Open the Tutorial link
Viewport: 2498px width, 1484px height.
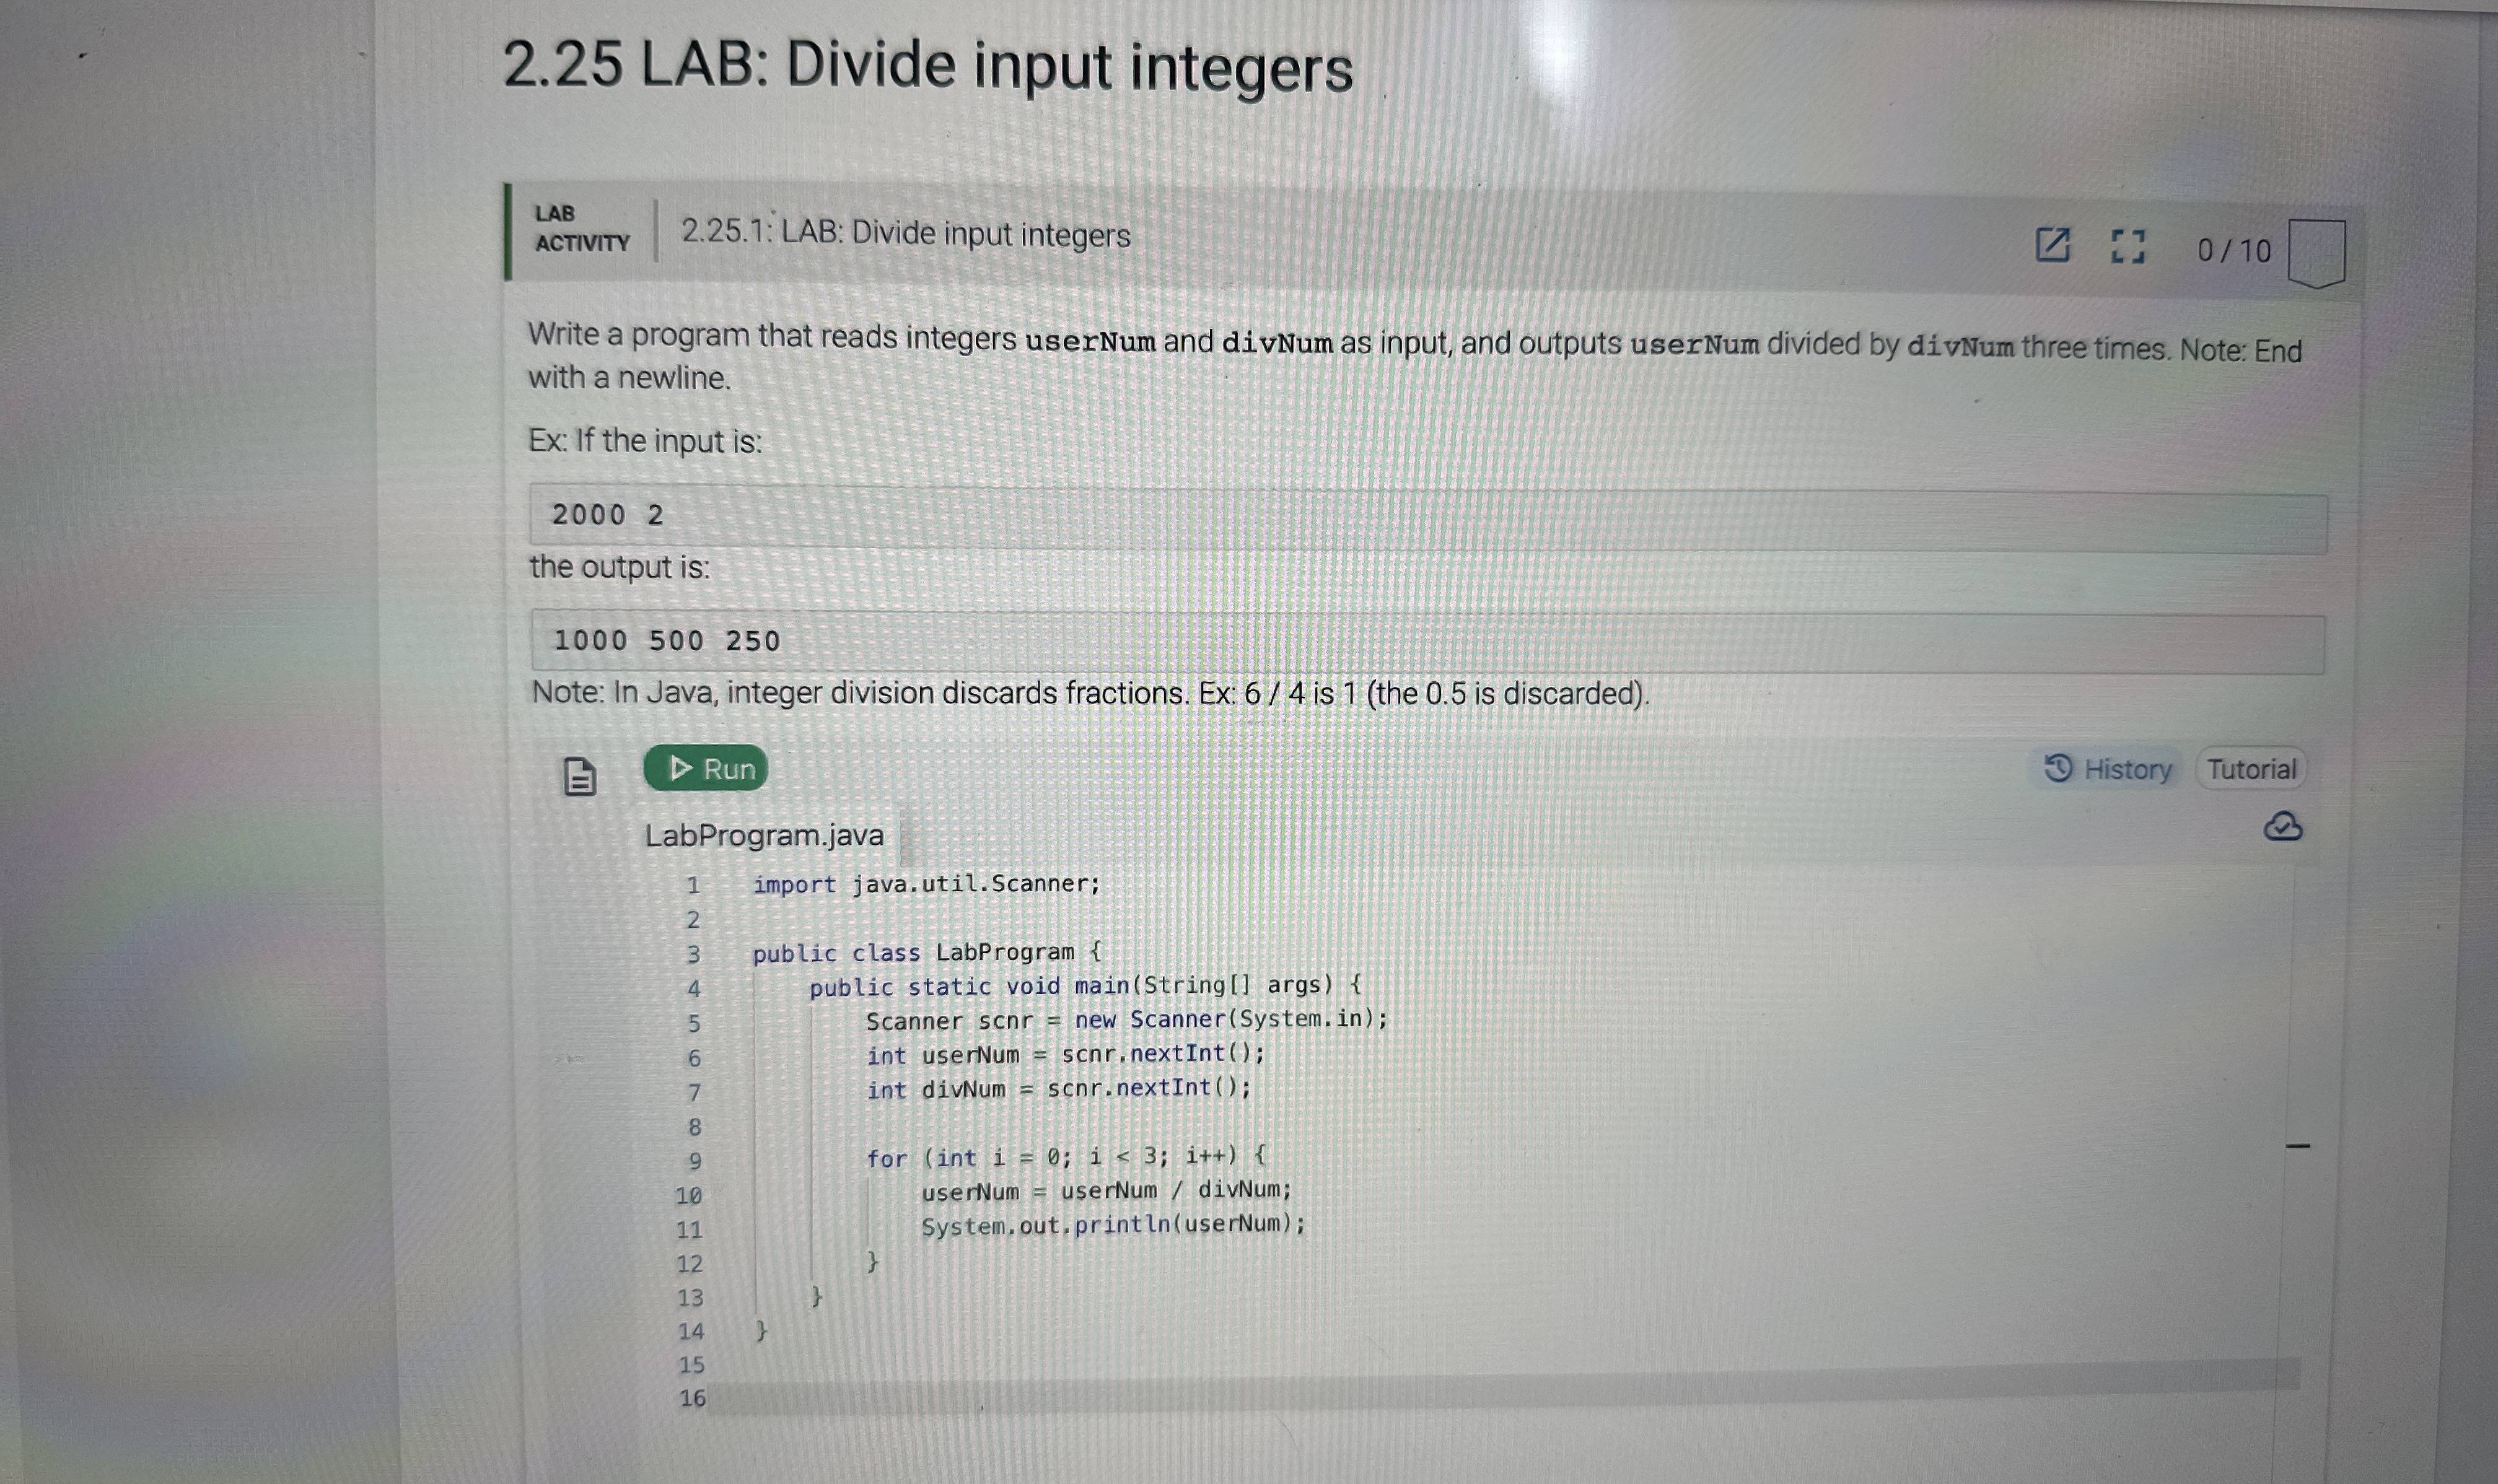pos(2251,769)
